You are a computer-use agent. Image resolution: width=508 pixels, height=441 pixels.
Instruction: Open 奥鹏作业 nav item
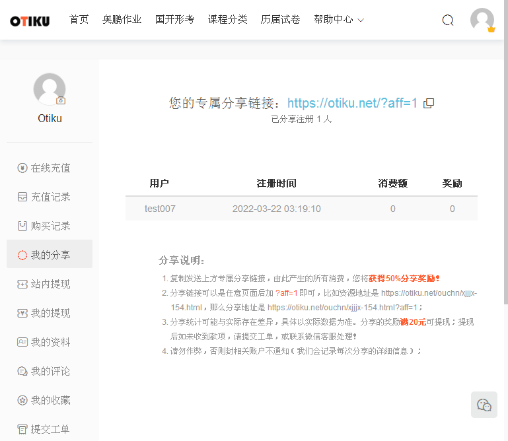point(122,19)
